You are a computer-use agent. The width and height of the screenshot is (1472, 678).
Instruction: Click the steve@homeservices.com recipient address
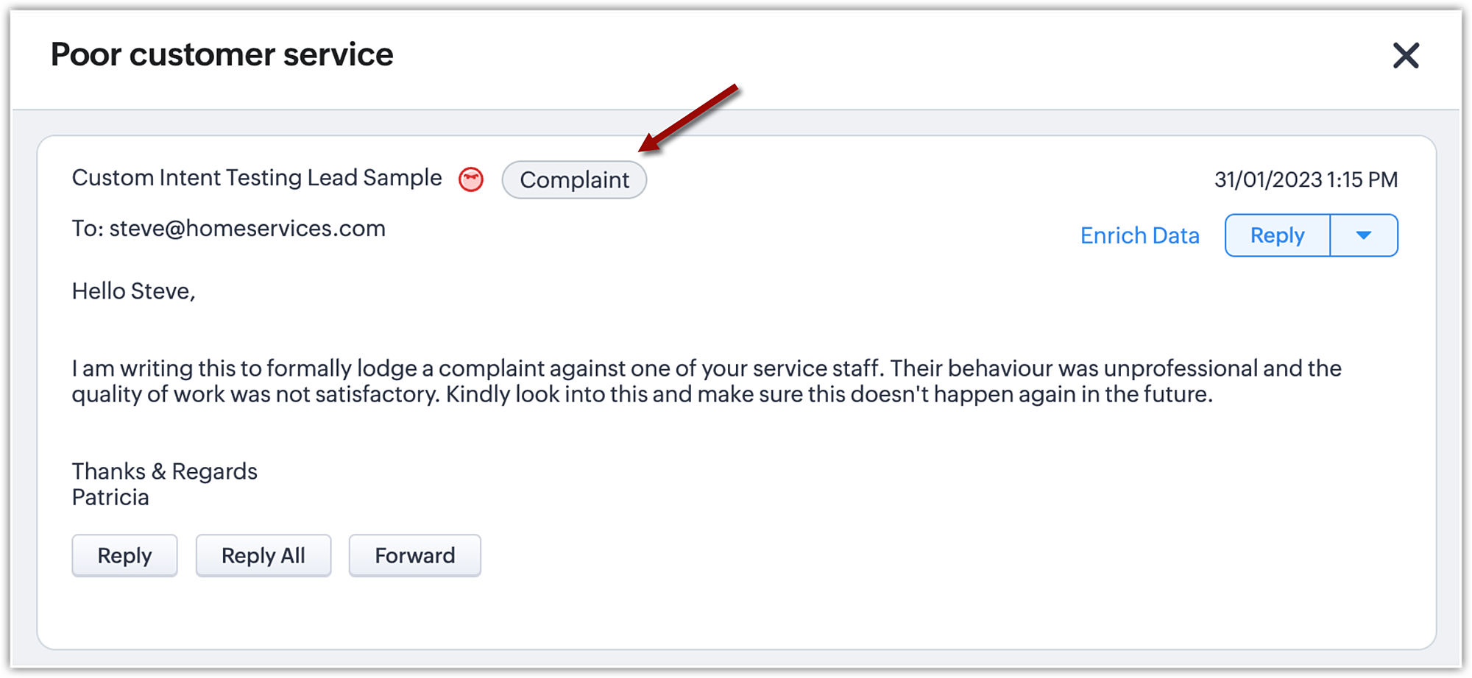click(x=247, y=229)
